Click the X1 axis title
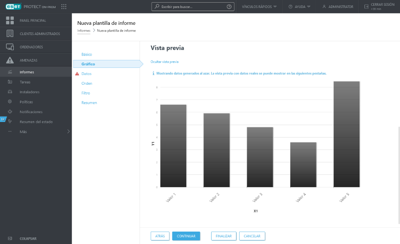The image size is (400, 244). [256, 211]
